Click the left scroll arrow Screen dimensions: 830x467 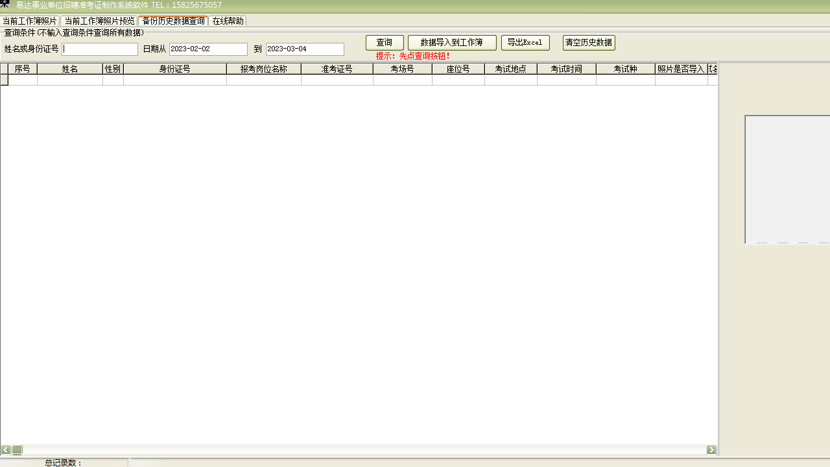click(6, 450)
